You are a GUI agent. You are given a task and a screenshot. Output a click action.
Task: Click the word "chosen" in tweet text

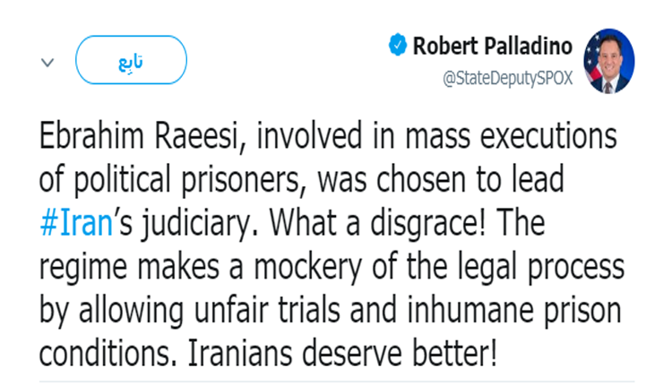[x=421, y=179]
